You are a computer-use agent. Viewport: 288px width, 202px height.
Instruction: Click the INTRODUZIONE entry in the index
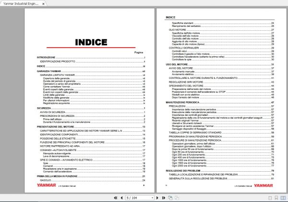(46, 57)
